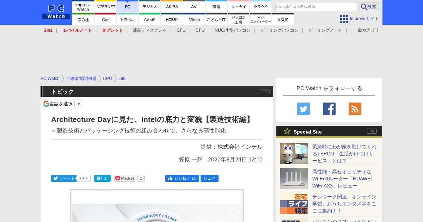Image resolution: width=423 pixels, height=222 pixels.
Task: Click the Facebook シェア button
Action: (209, 178)
